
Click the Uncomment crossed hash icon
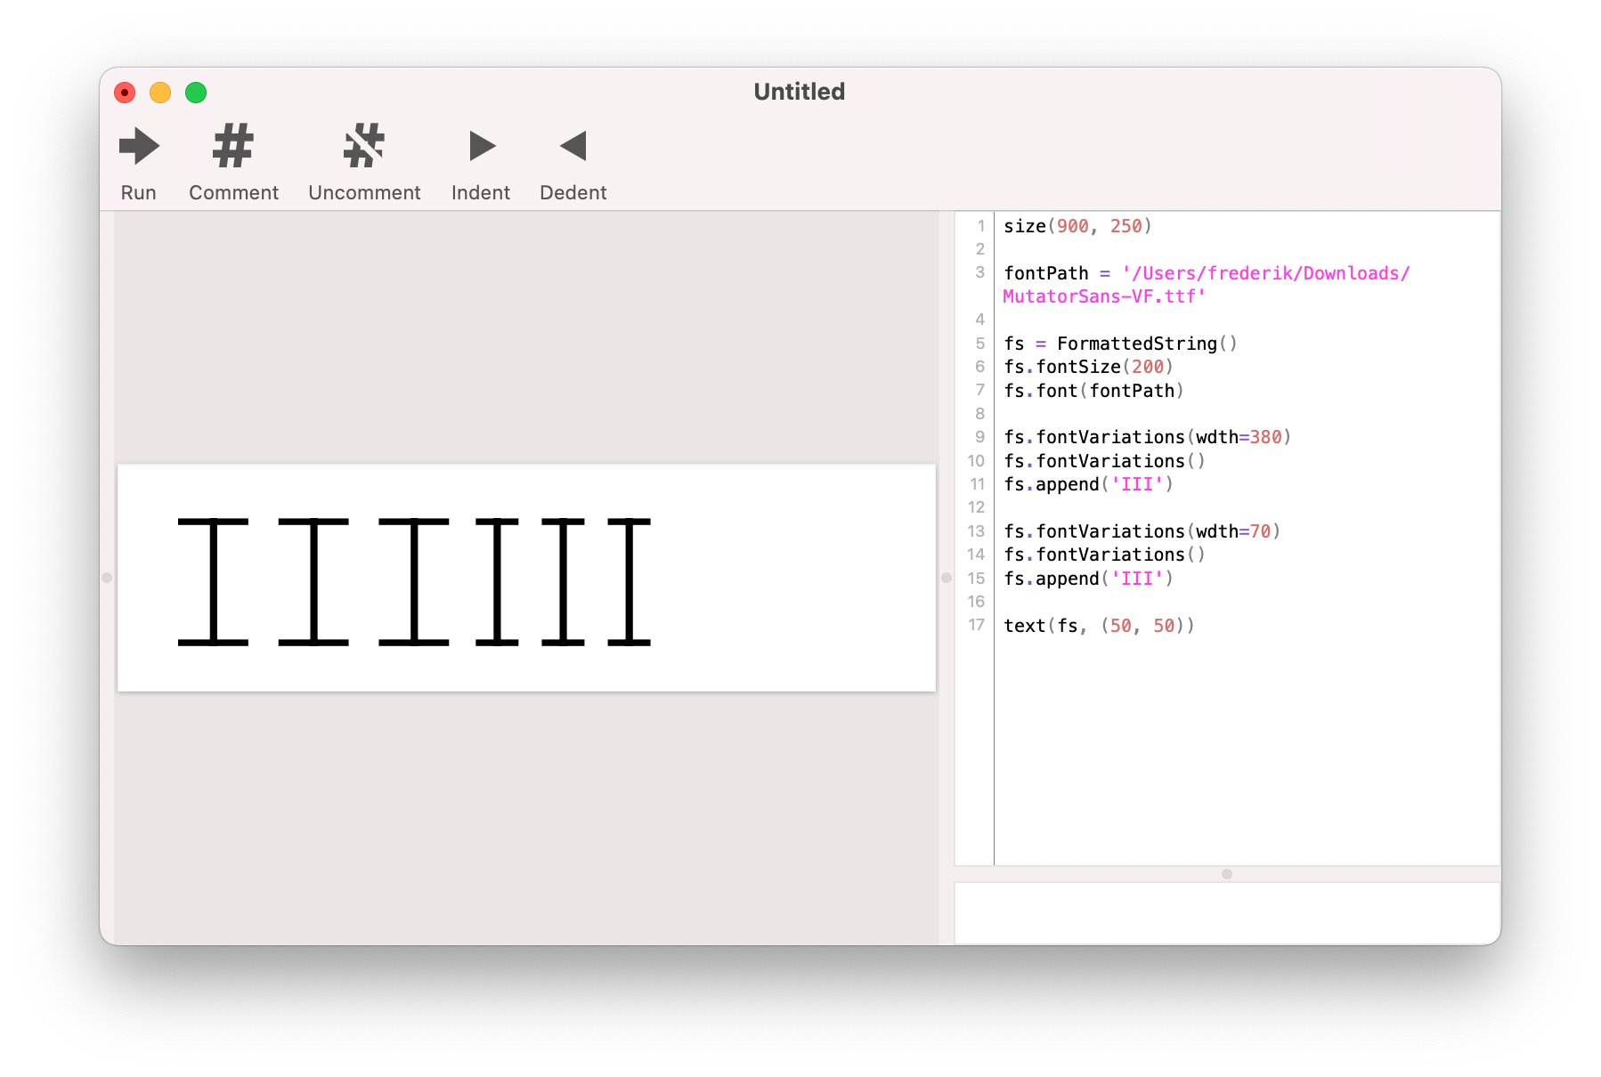pos(364,146)
